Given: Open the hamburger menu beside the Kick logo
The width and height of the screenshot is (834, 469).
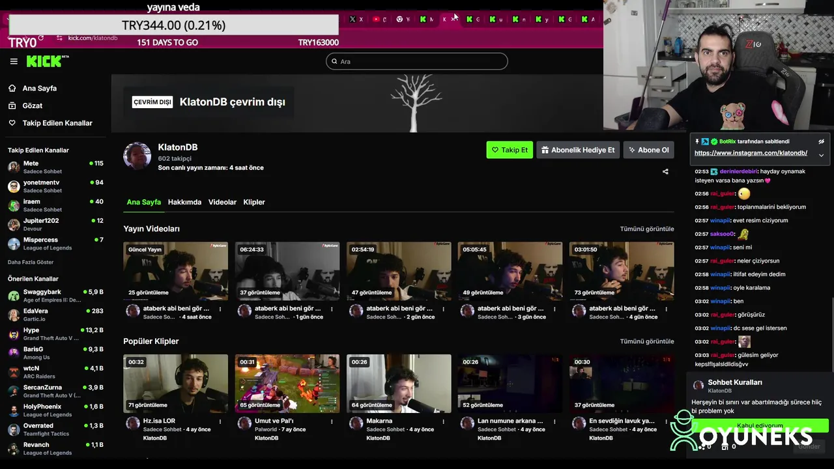Looking at the screenshot, I should 14,61.
